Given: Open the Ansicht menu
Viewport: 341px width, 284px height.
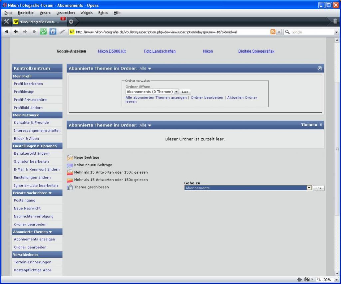Looking at the screenshot, I should pyautogui.click(x=45, y=13).
